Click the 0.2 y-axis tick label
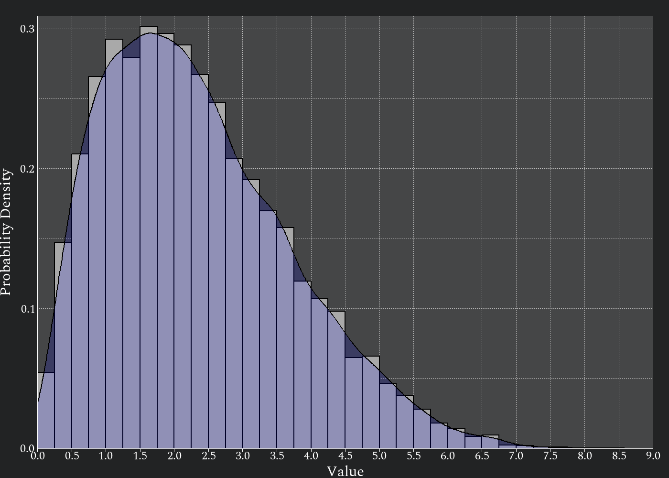Viewport: 669px width, 478px height. click(27, 169)
